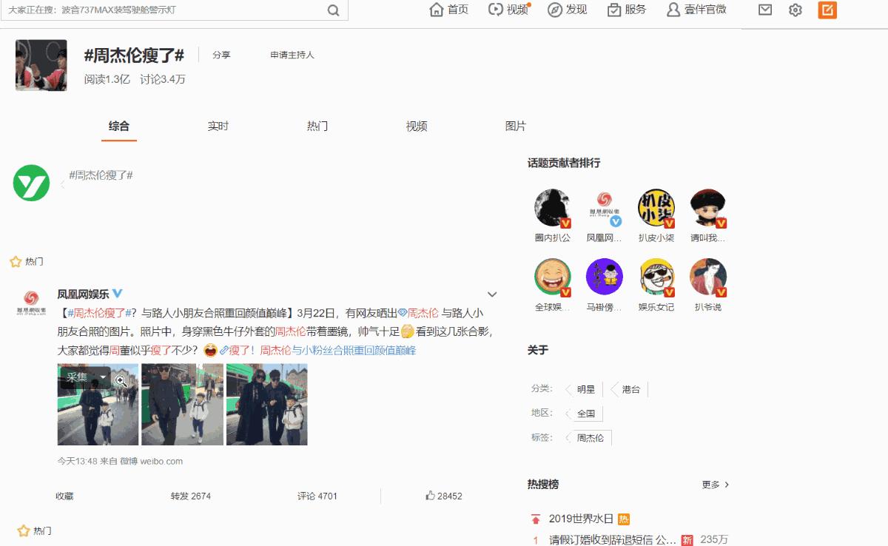Click the 壹伴官微 account icon

tap(672, 10)
